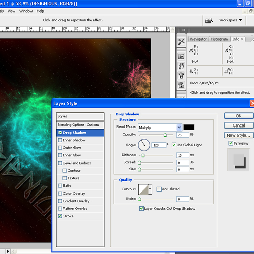This screenshot has width=254, height=254.
Task: Tick the Satin effect checkbox
Action: [60, 186]
